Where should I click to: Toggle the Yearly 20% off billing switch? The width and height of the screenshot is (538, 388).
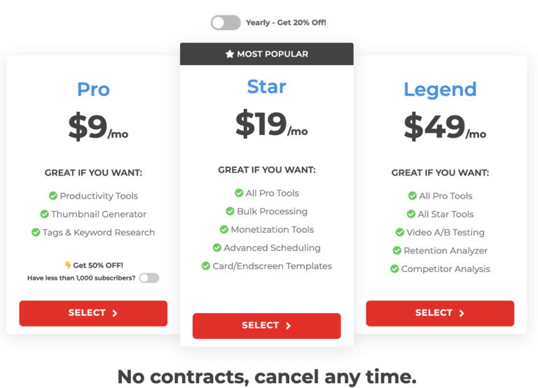(x=226, y=22)
